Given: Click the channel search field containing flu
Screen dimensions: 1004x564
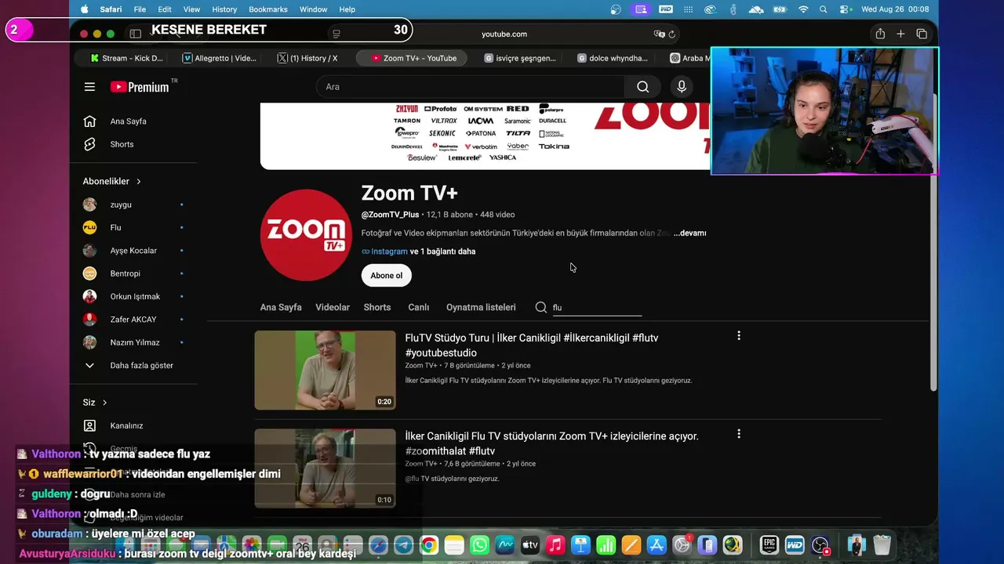Looking at the screenshot, I should click(x=597, y=307).
